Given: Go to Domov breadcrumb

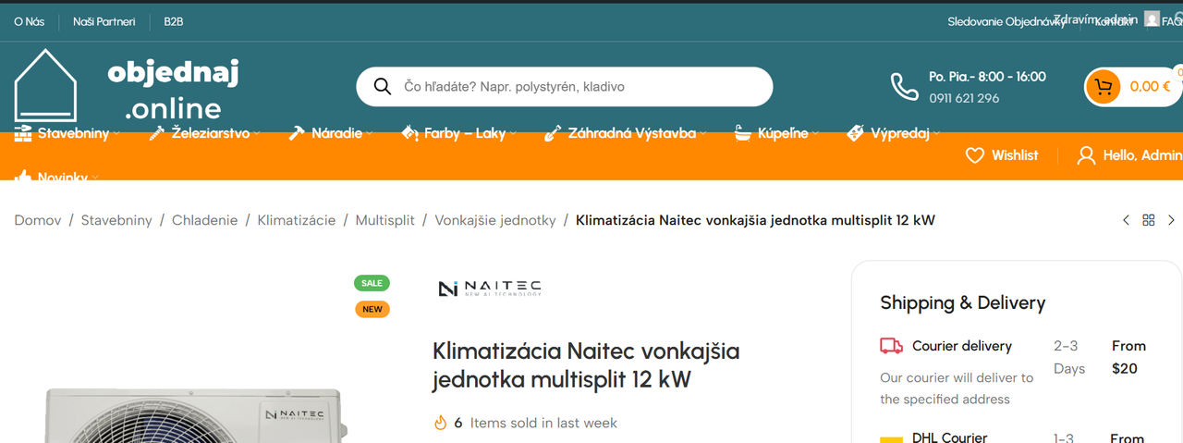Looking at the screenshot, I should coord(38,220).
